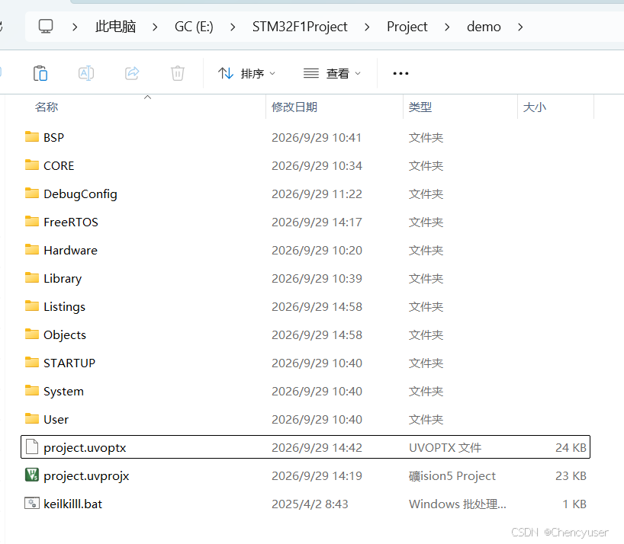Click the paste clipboard icon
Viewport: 624px width, 544px height.
click(40, 73)
